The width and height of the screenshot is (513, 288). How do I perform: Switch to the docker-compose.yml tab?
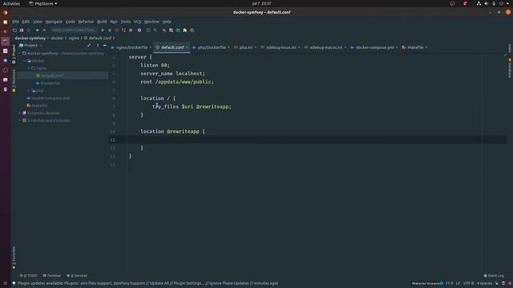[x=374, y=47]
